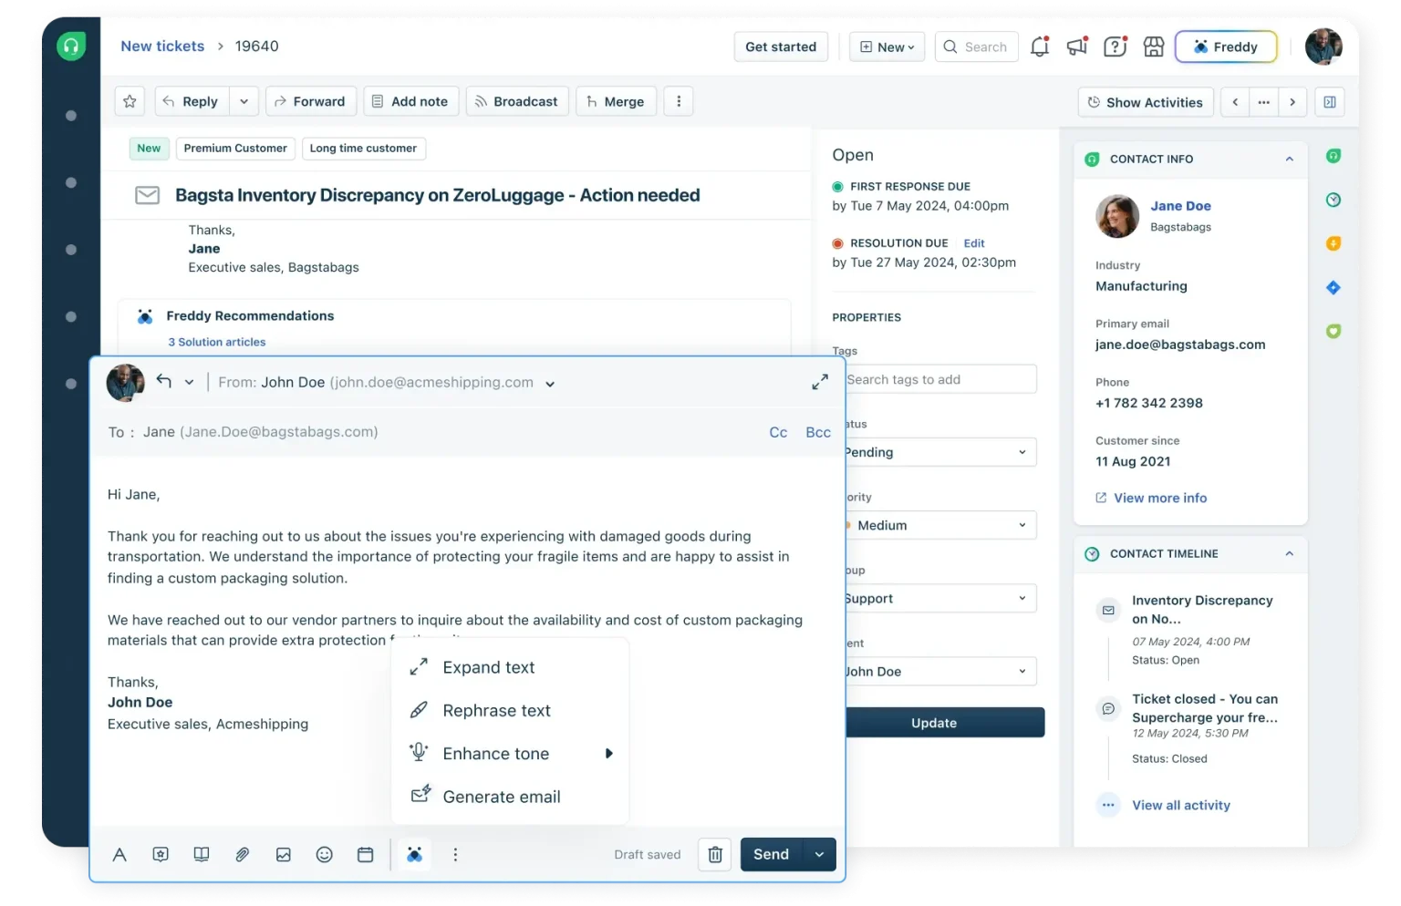This screenshot has width=1401, height=906.
Task: Choose Generate email option
Action: point(501,797)
